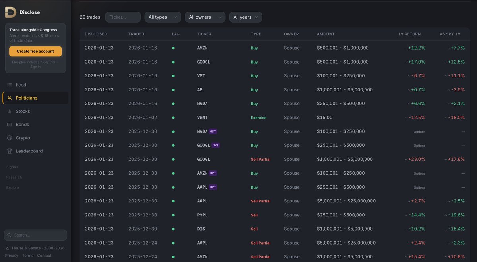
Task: Open the All years dropdown
Action: (x=246, y=17)
